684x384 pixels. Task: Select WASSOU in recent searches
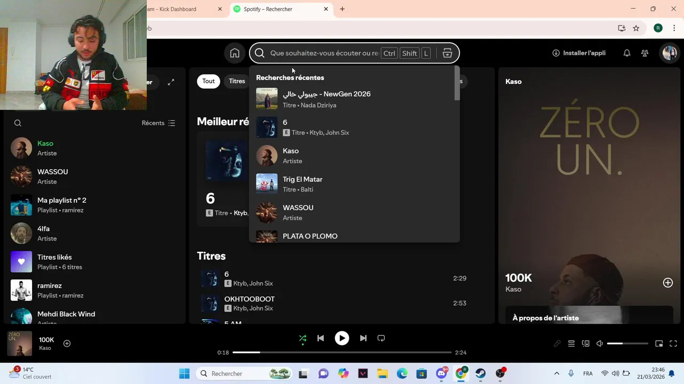click(x=353, y=212)
